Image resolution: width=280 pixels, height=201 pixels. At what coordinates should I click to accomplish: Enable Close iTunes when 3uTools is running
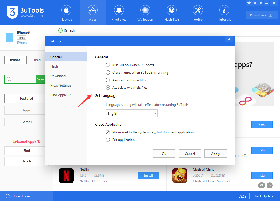click(108, 73)
